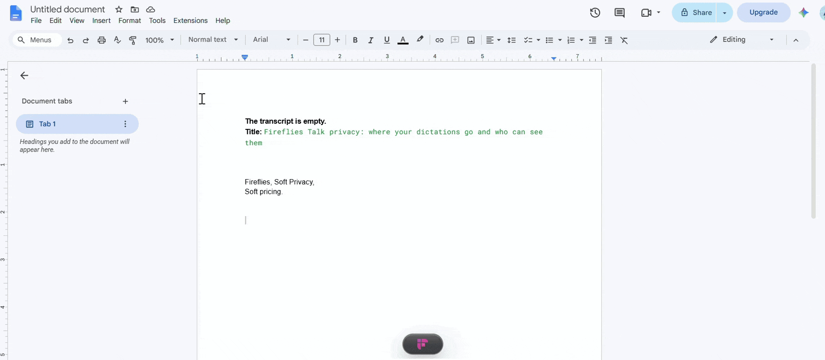Print the document with printer icon
Screen dimensions: 825x360
coord(101,40)
